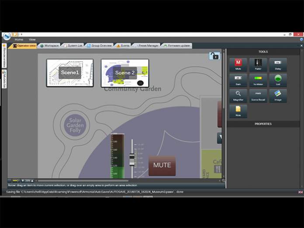Decrease zoom with down arrow below canvas
This screenshot has height=228, width=304.
click(x=23, y=181)
